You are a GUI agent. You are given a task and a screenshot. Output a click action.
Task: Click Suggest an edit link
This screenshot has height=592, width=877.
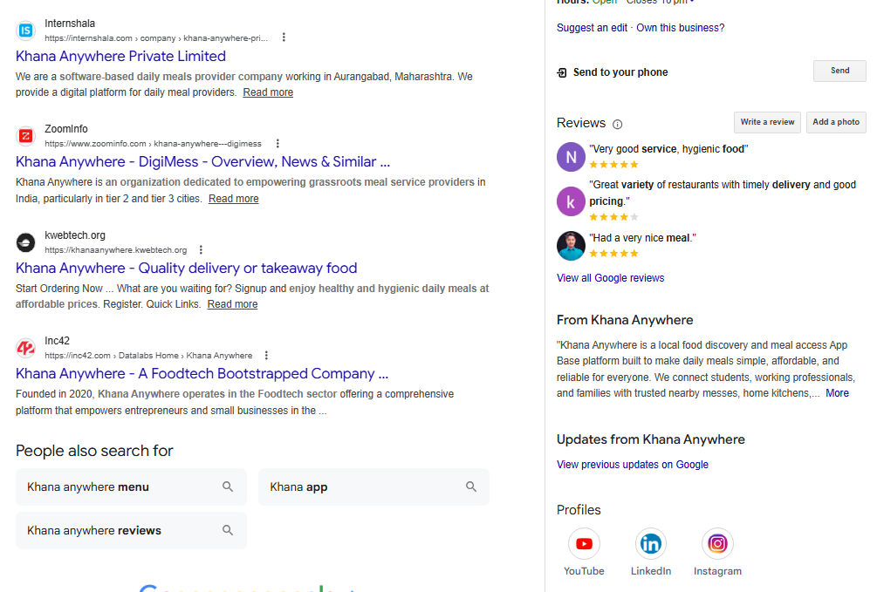pos(592,28)
